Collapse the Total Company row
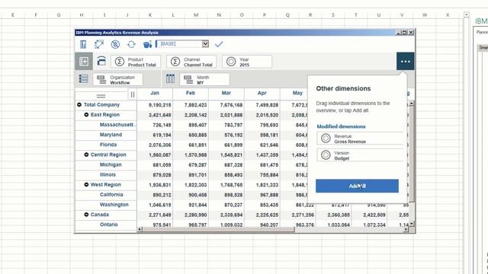This screenshot has width=488, height=274. pyautogui.click(x=79, y=105)
